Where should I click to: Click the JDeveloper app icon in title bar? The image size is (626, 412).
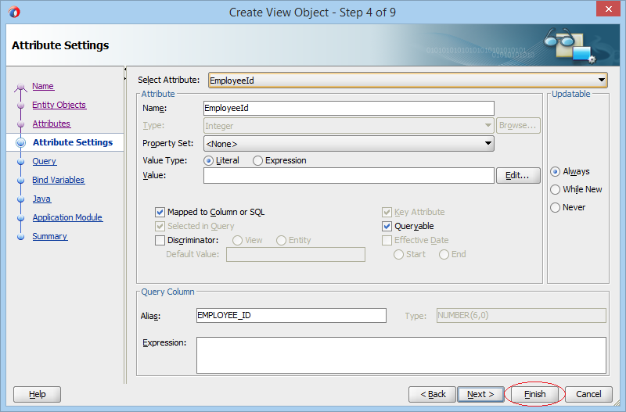tap(14, 12)
